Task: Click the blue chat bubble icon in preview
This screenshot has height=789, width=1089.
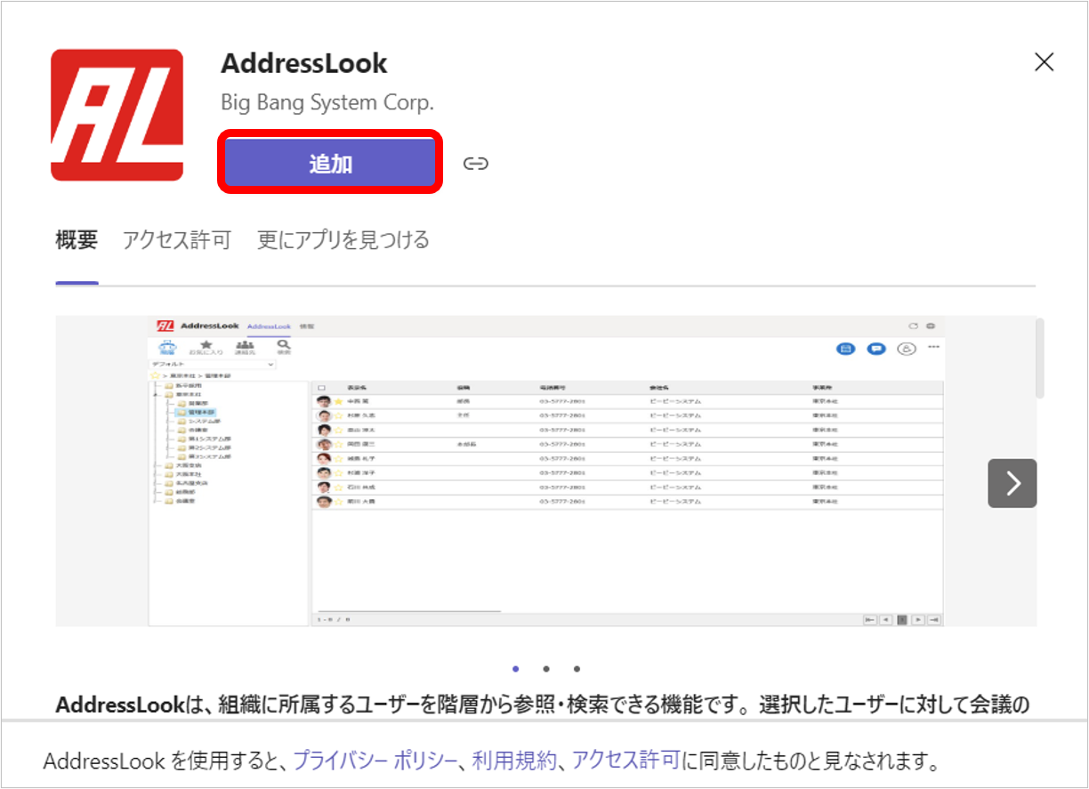Action: click(x=875, y=349)
